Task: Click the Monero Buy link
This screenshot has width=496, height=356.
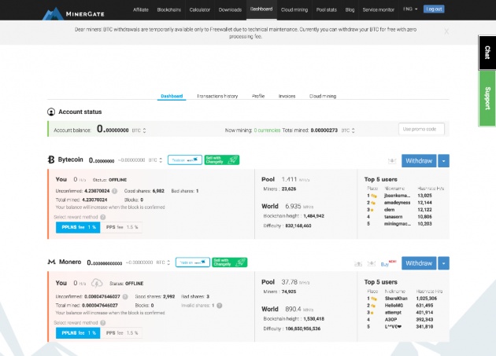Action: click(x=385, y=264)
